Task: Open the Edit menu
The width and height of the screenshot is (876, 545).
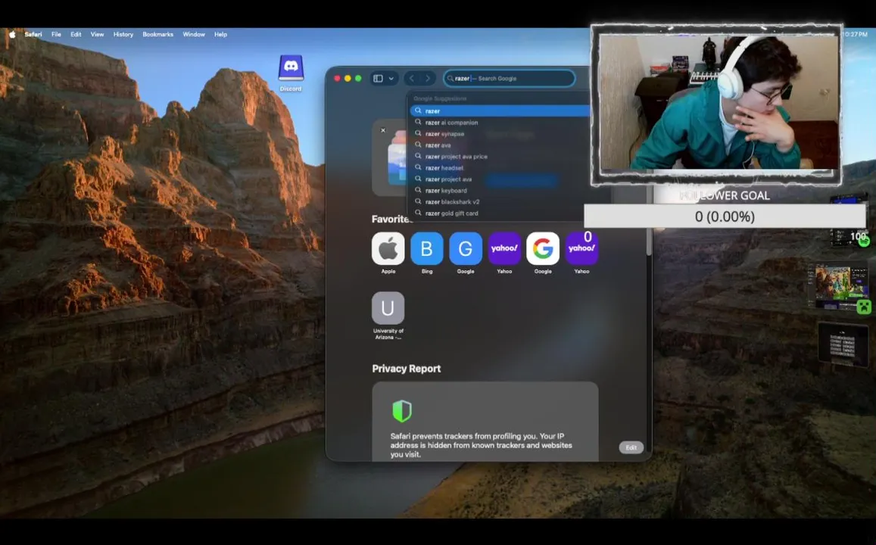Action: pyautogui.click(x=76, y=35)
